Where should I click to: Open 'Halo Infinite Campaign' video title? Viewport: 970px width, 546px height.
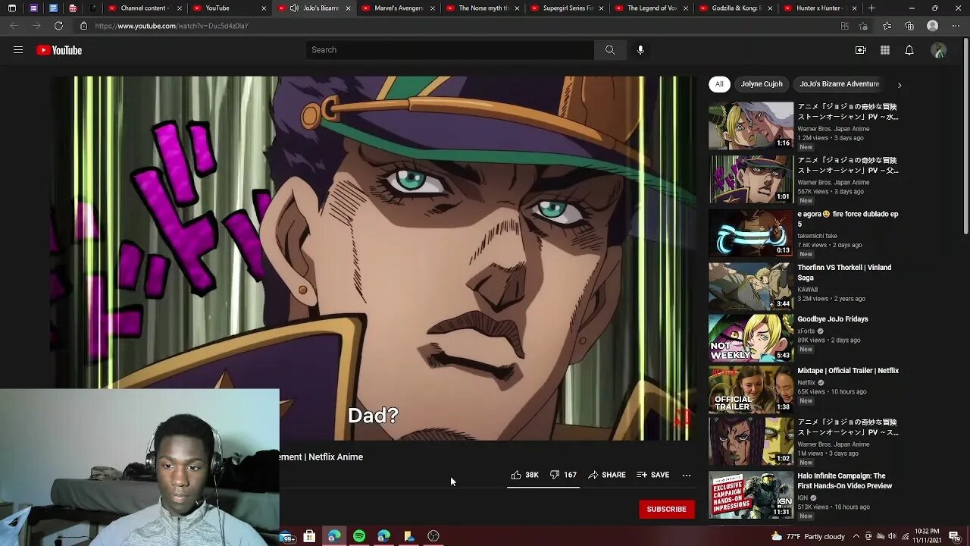click(x=845, y=481)
